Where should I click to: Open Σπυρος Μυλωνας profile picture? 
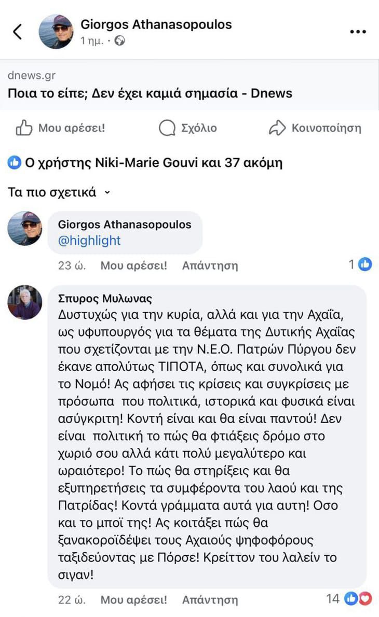coord(25,302)
